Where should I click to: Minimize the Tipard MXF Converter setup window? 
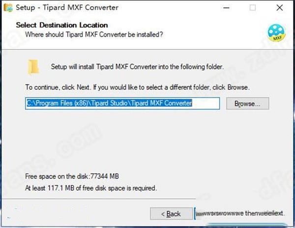pyautogui.click(x=226, y=8)
